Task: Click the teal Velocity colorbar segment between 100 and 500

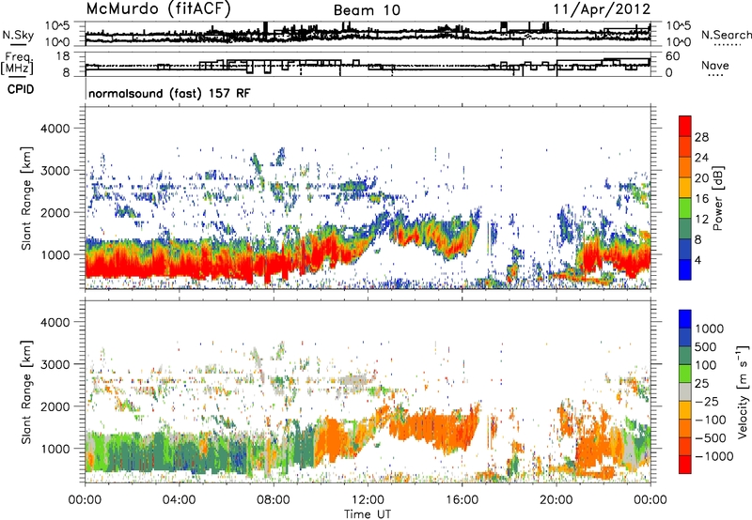Action: coord(685,356)
